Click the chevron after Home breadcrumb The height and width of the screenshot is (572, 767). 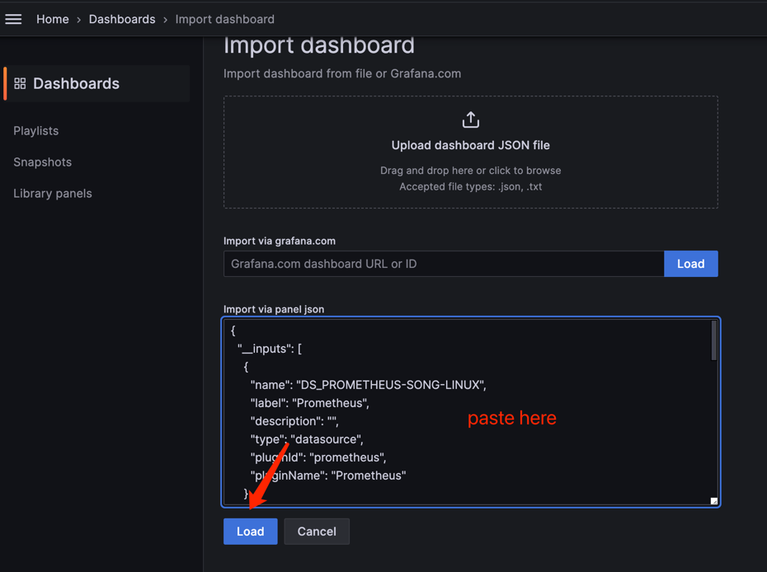[79, 19]
